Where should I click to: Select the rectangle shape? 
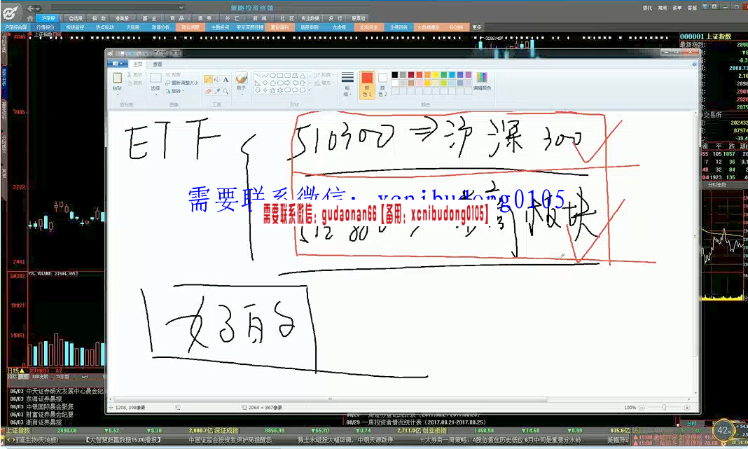coord(279,76)
